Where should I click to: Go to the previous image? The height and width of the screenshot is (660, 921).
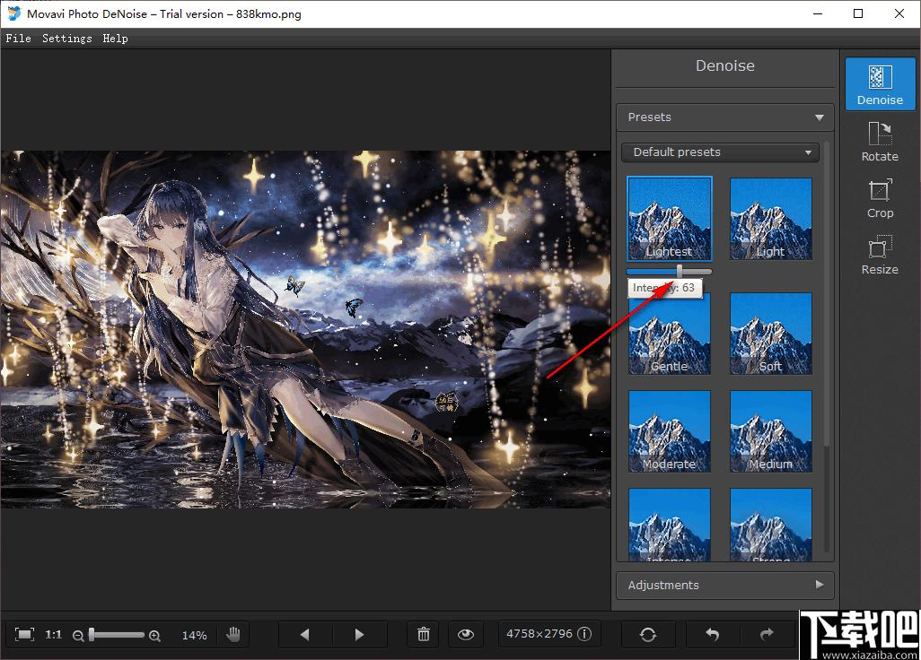(305, 634)
